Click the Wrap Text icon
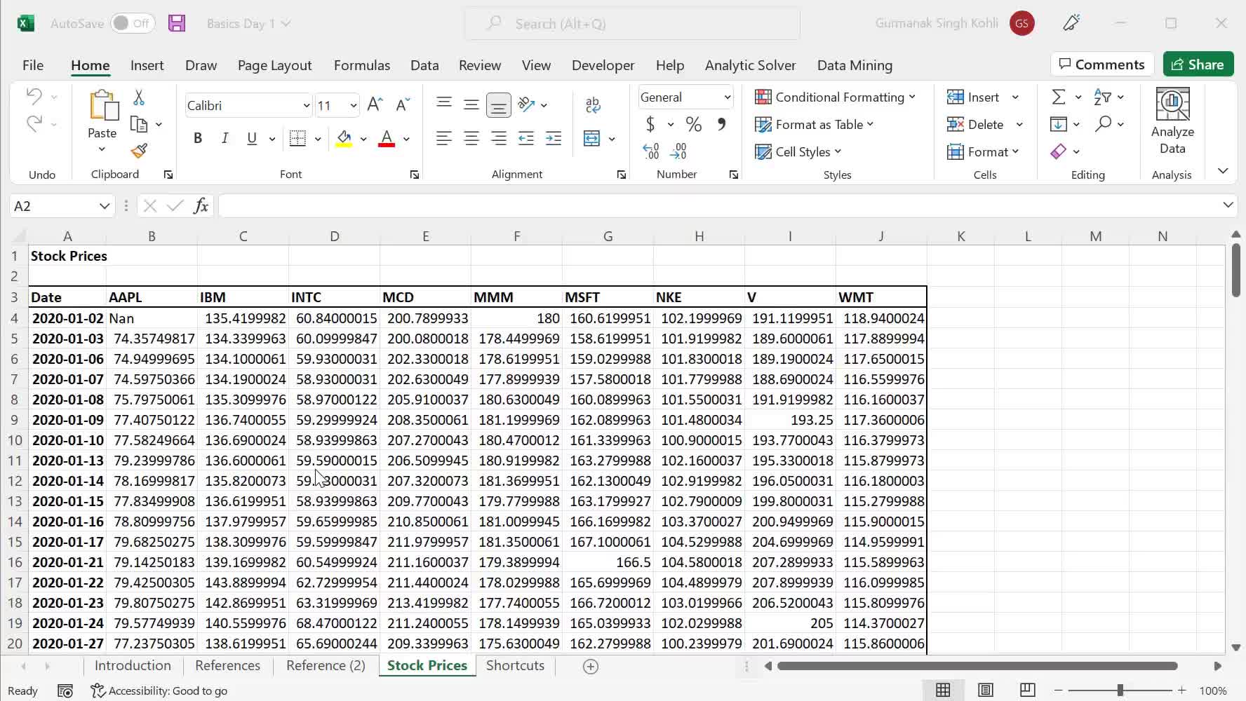The height and width of the screenshot is (701, 1246). coord(593,105)
